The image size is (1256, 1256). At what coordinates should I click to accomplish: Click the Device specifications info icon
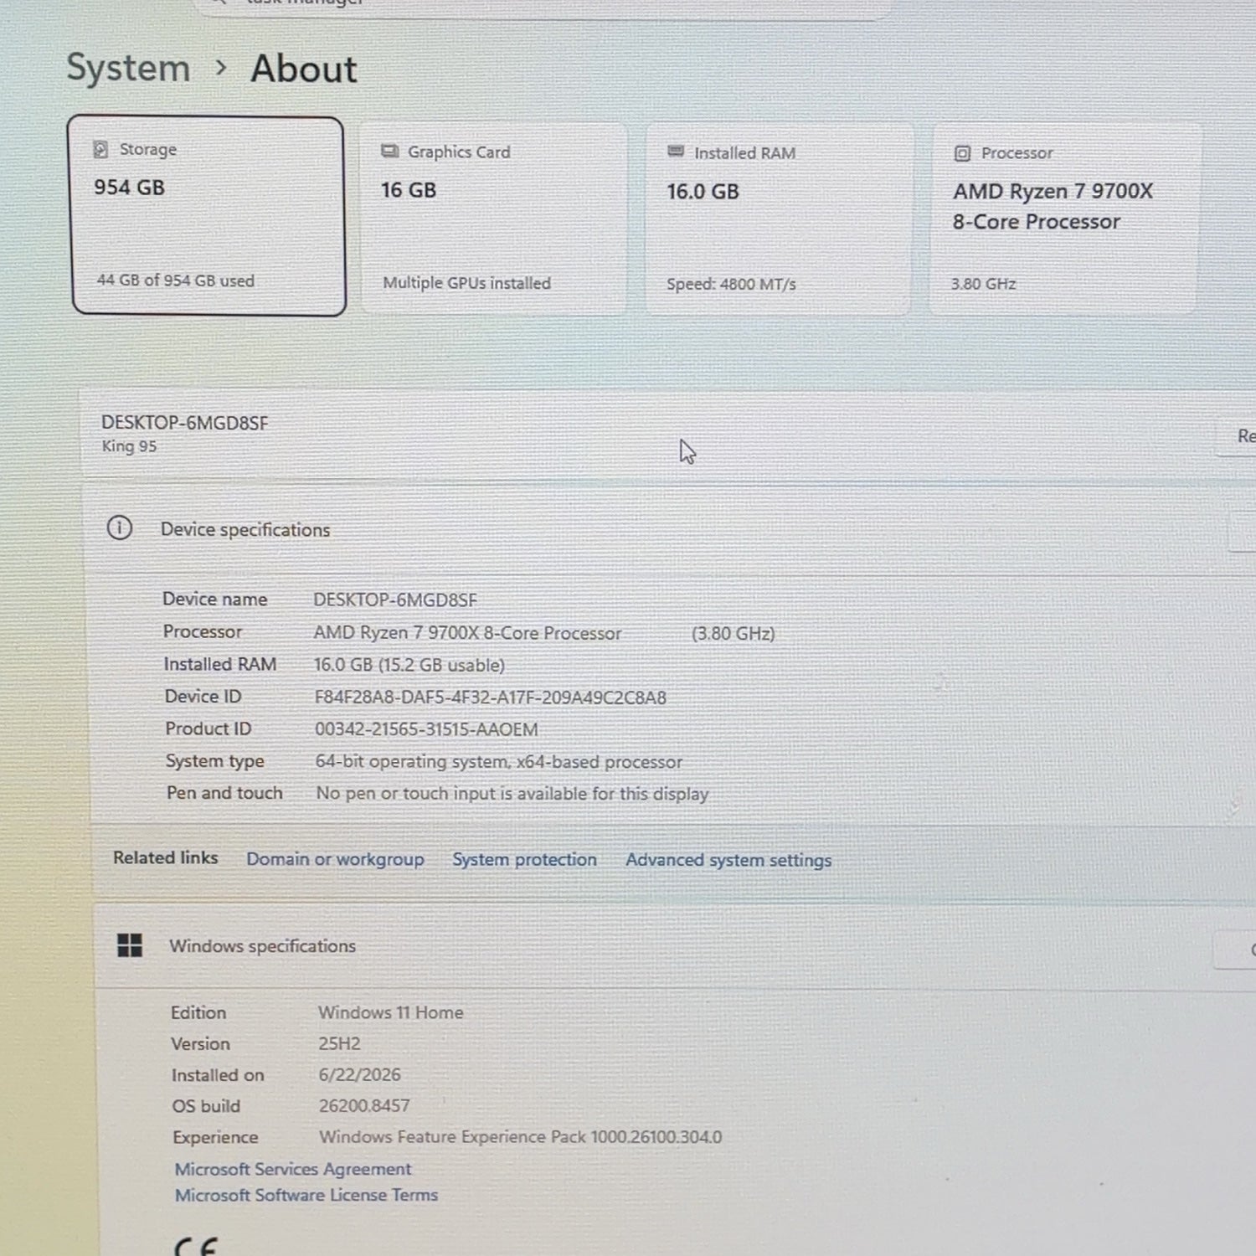pos(120,528)
